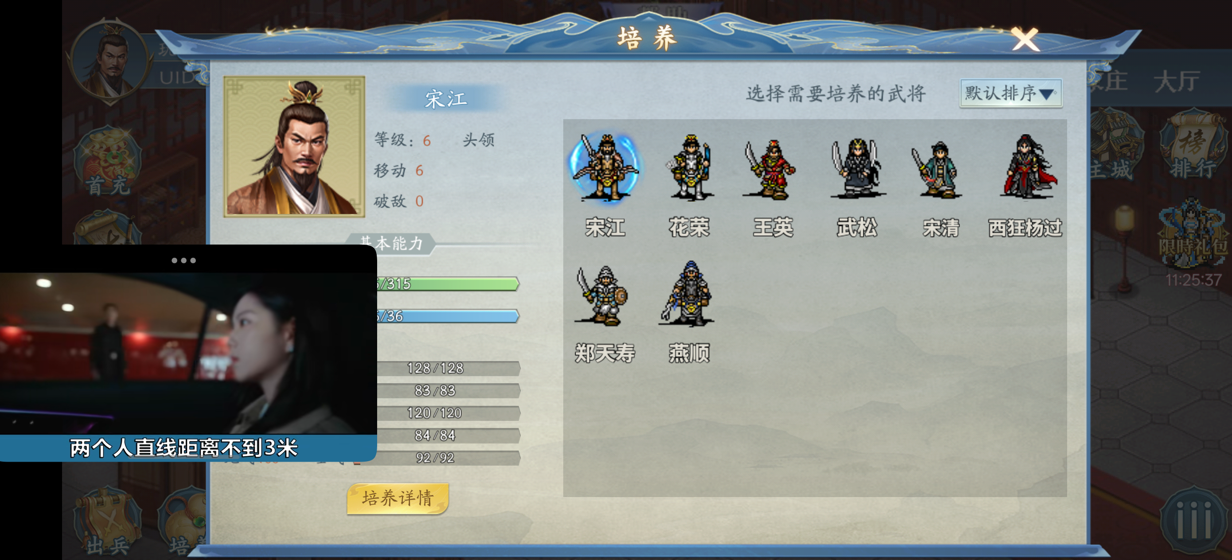Image resolution: width=1232 pixels, height=560 pixels.
Task: Click the 宋江 large portrait image
Action: pos(295,146)
